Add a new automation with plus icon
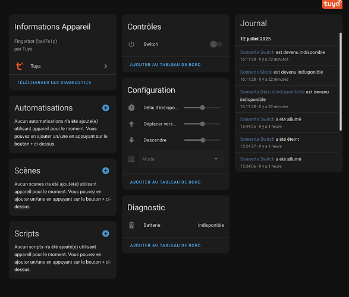 pyautogui.click(x=105, y=108)
